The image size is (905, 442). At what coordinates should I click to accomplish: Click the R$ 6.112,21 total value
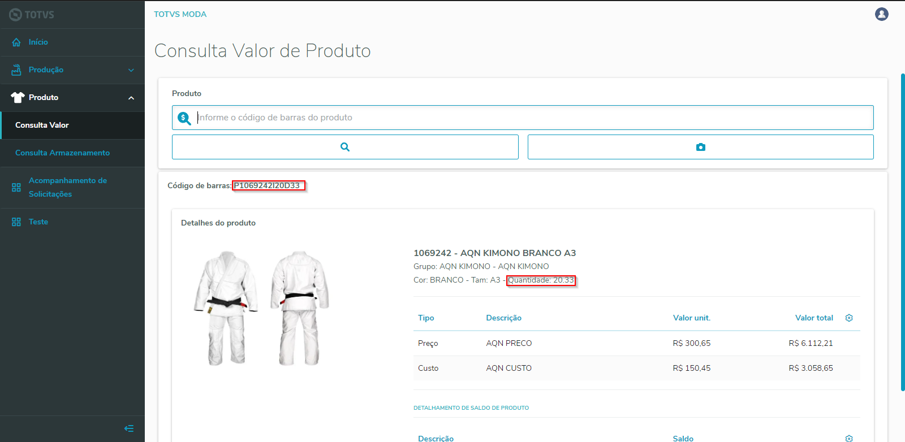(811, 344)
